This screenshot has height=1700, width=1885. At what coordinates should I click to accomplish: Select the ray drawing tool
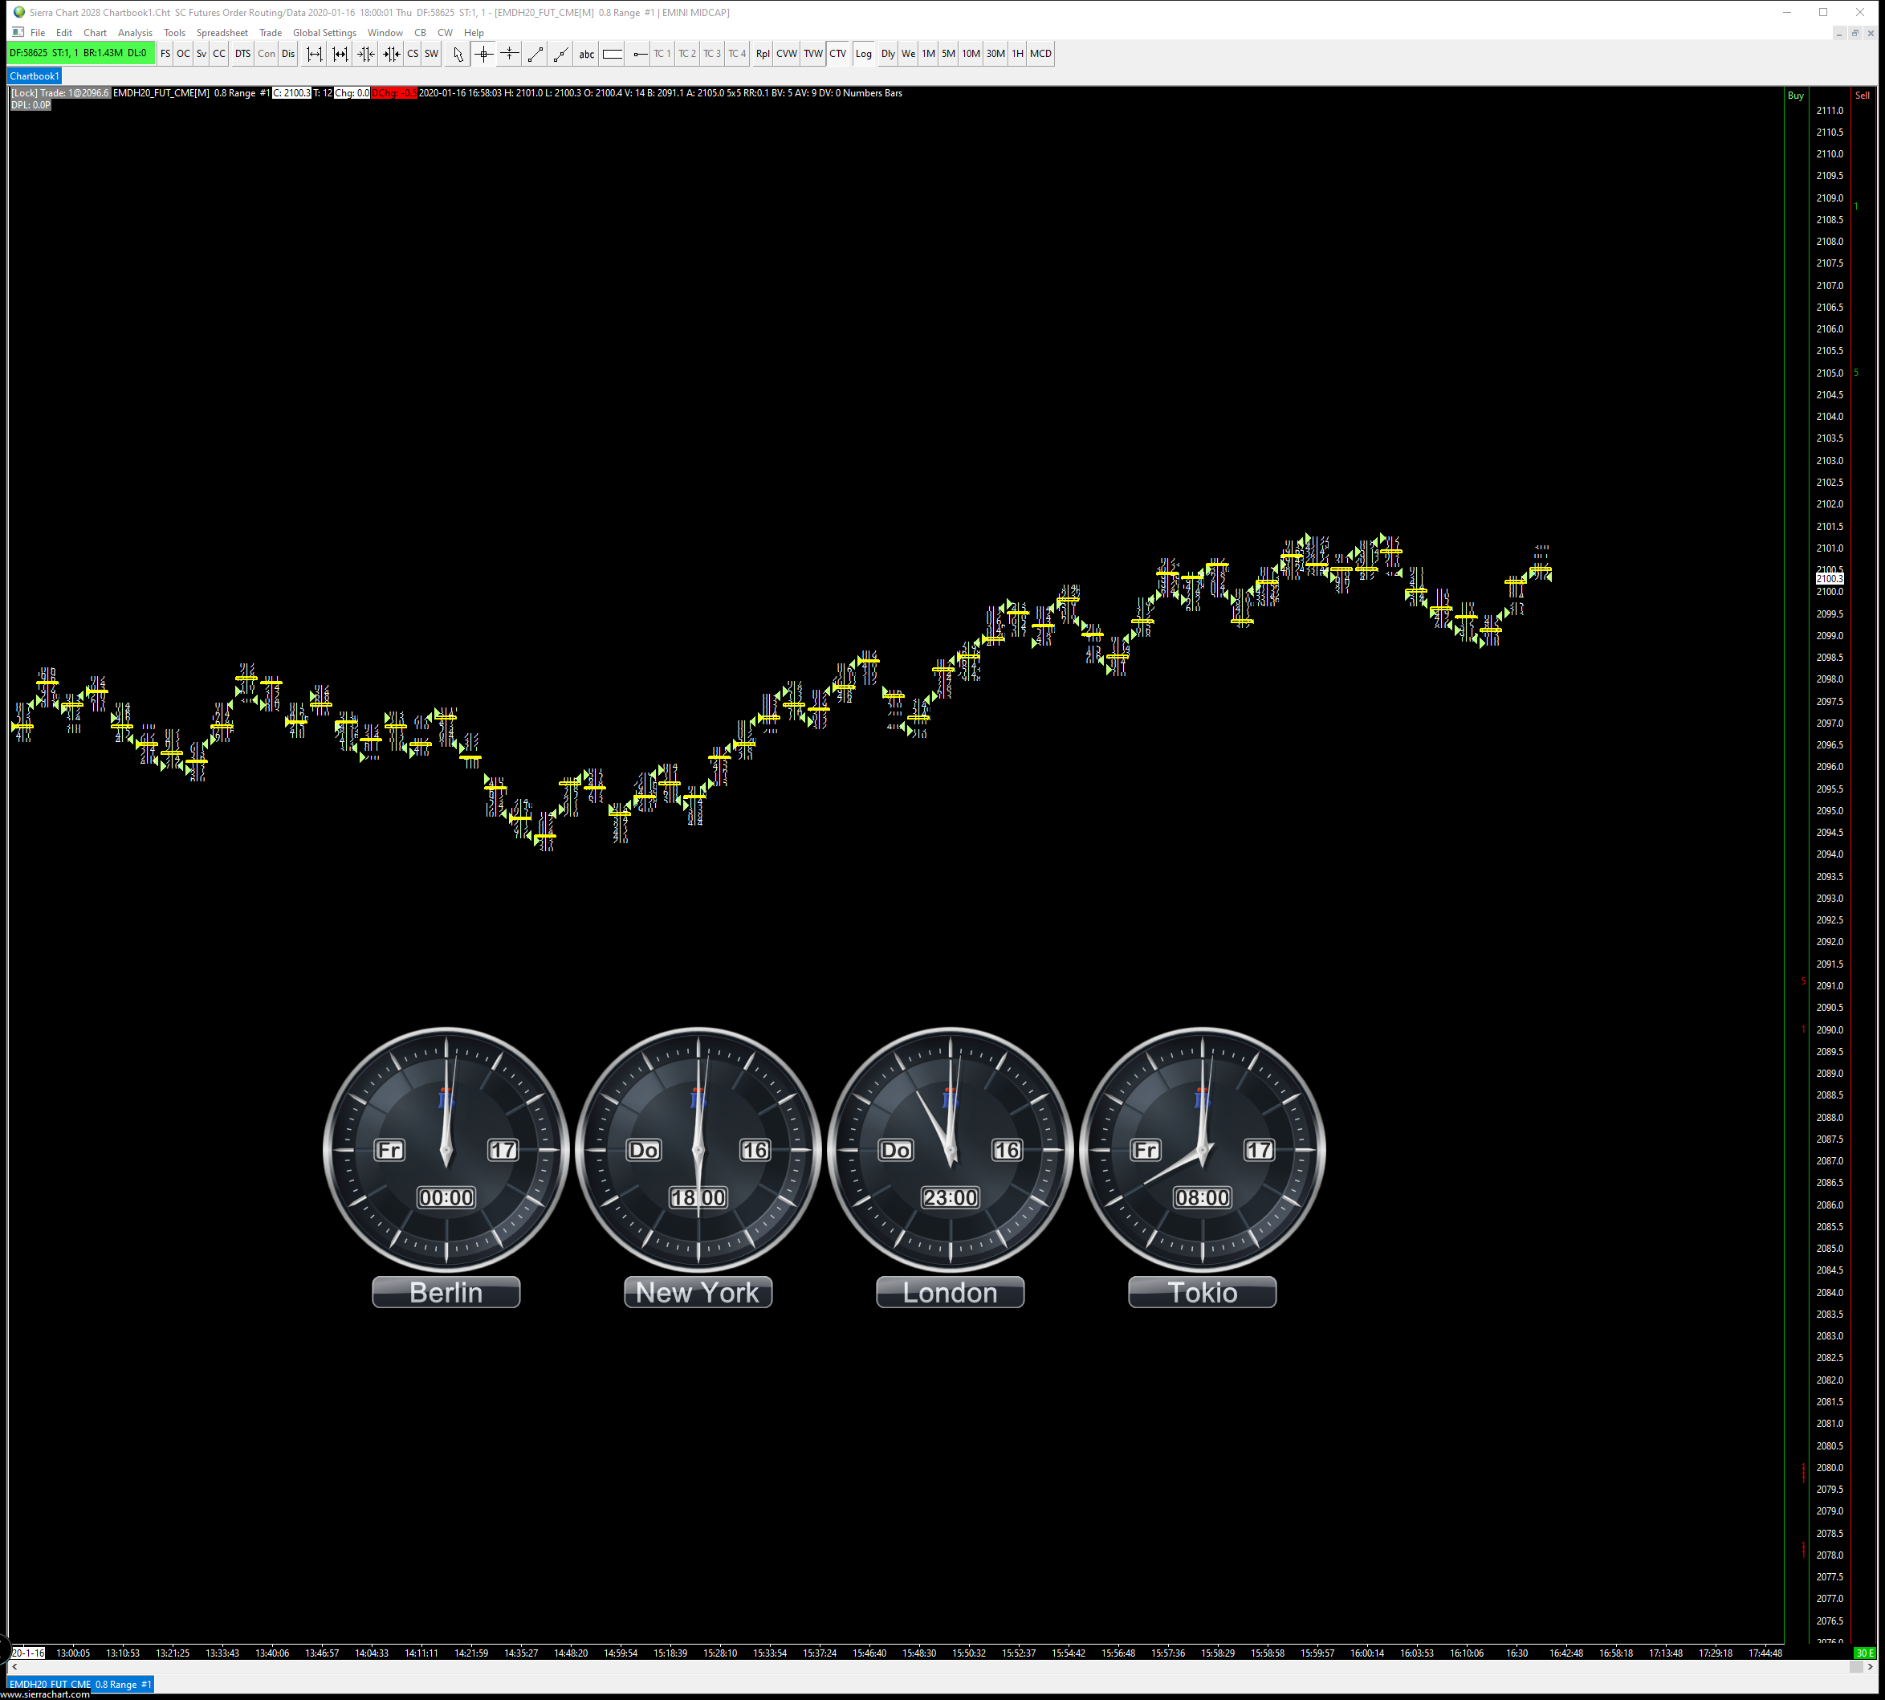(x=560, y=54)
